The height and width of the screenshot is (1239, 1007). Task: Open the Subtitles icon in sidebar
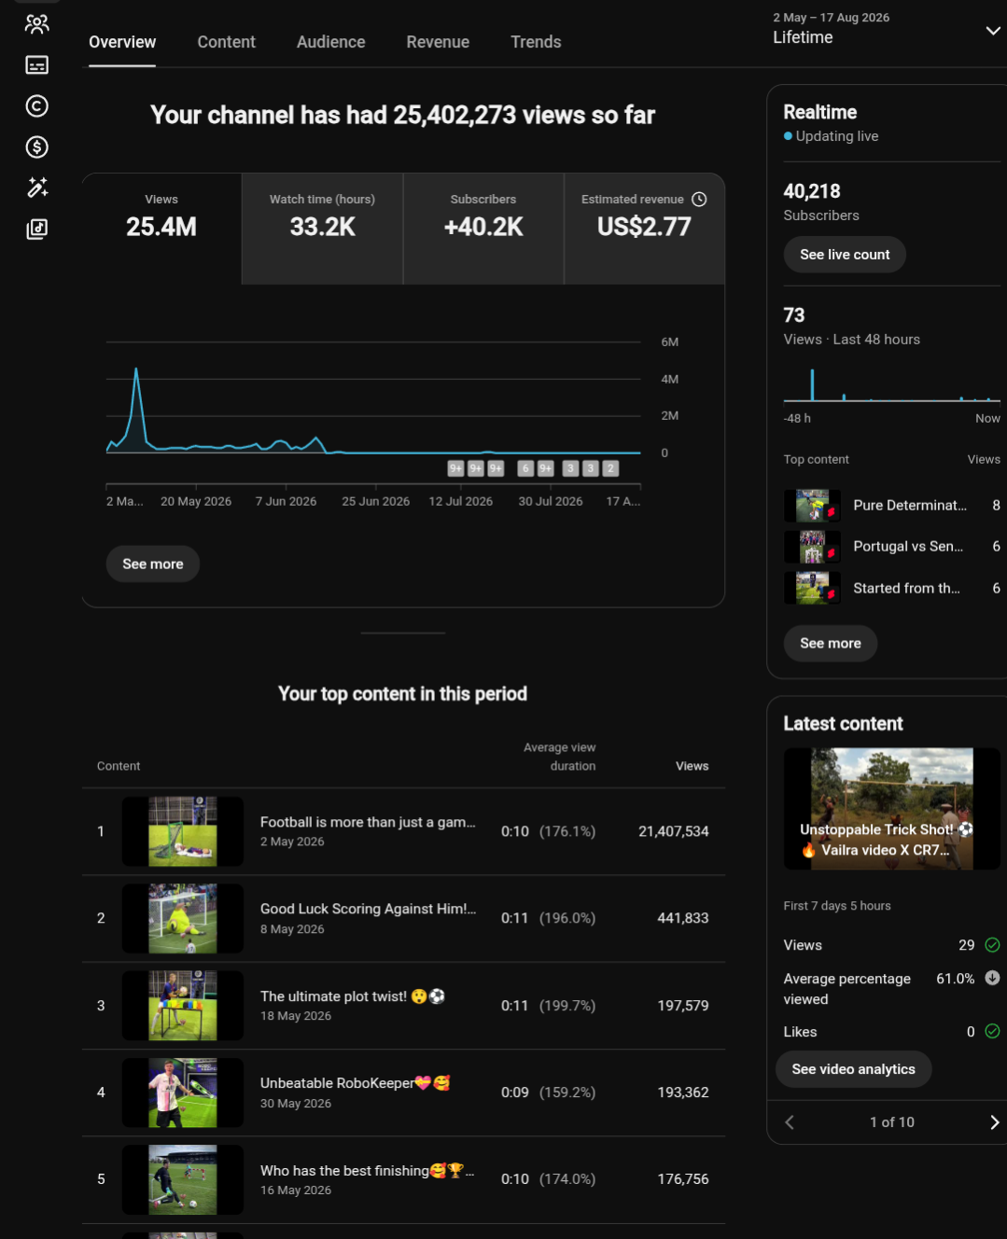37,65
